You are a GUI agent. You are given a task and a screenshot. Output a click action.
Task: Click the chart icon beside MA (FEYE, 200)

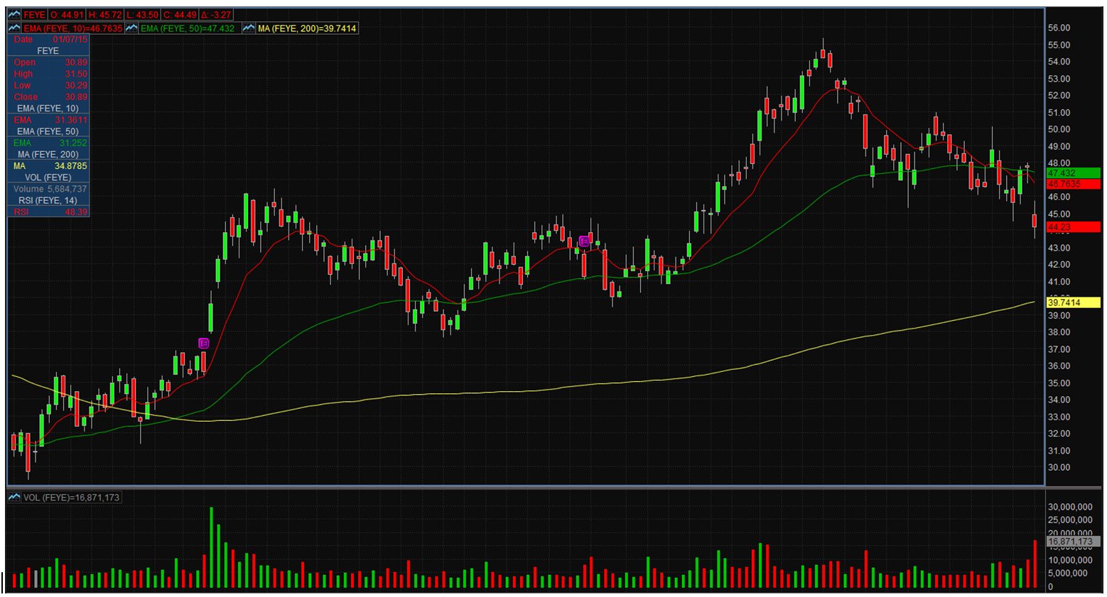click(x=249, y=28)
